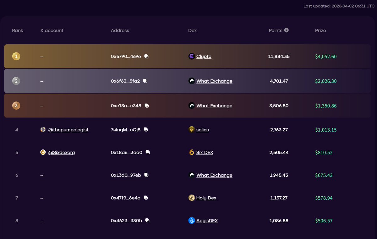Select points value 11,884.35
This screenshot has width=377, height=239.
(279, 57)
